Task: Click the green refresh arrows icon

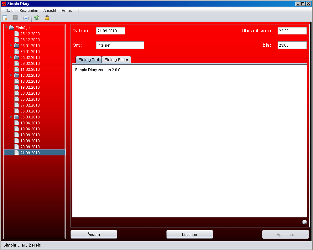Action: (37, 18)
